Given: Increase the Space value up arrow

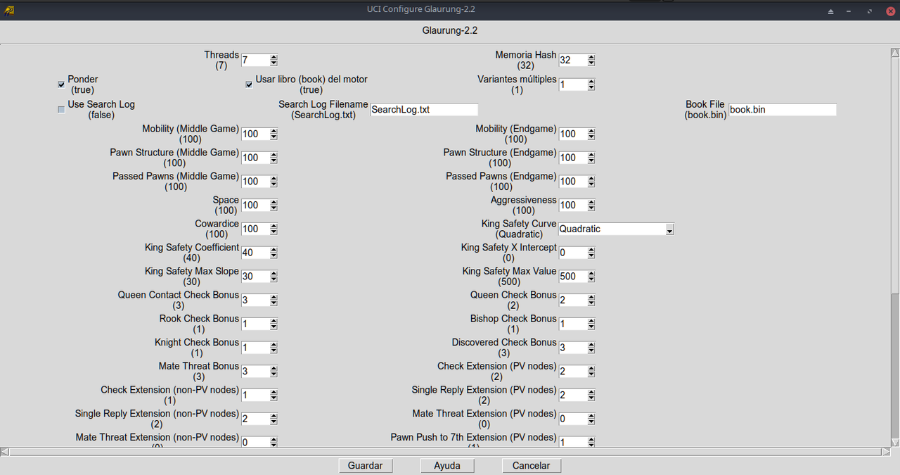Looking at the screenshot, I should [274, 203].
